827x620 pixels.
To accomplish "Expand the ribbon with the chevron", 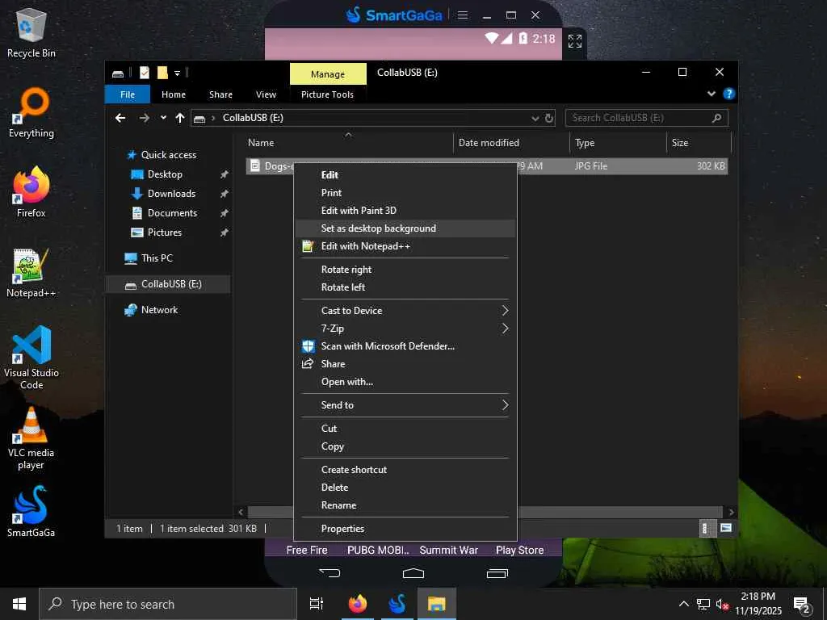I will pos(711,94).
